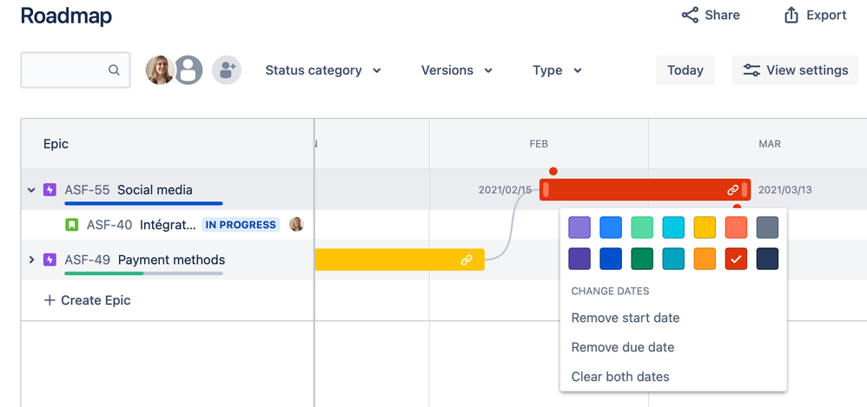This screenshot has width=867, height=407.
Task: Click the link icon on yellow bar
Action: coord(467,259)
